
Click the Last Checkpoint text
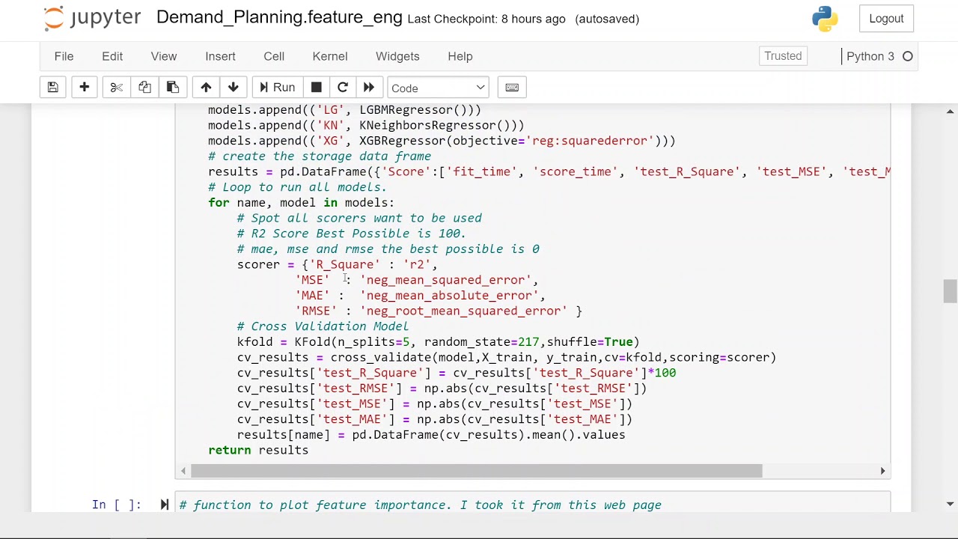[486, 19]
